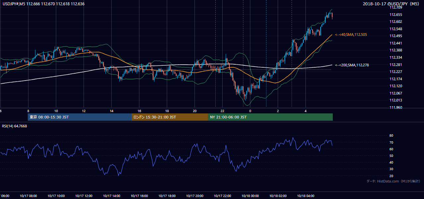Click price axis value 112.013

click(x=396, y=100)
